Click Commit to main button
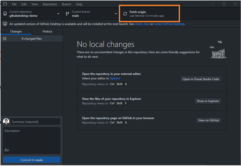 pos(32,160)
